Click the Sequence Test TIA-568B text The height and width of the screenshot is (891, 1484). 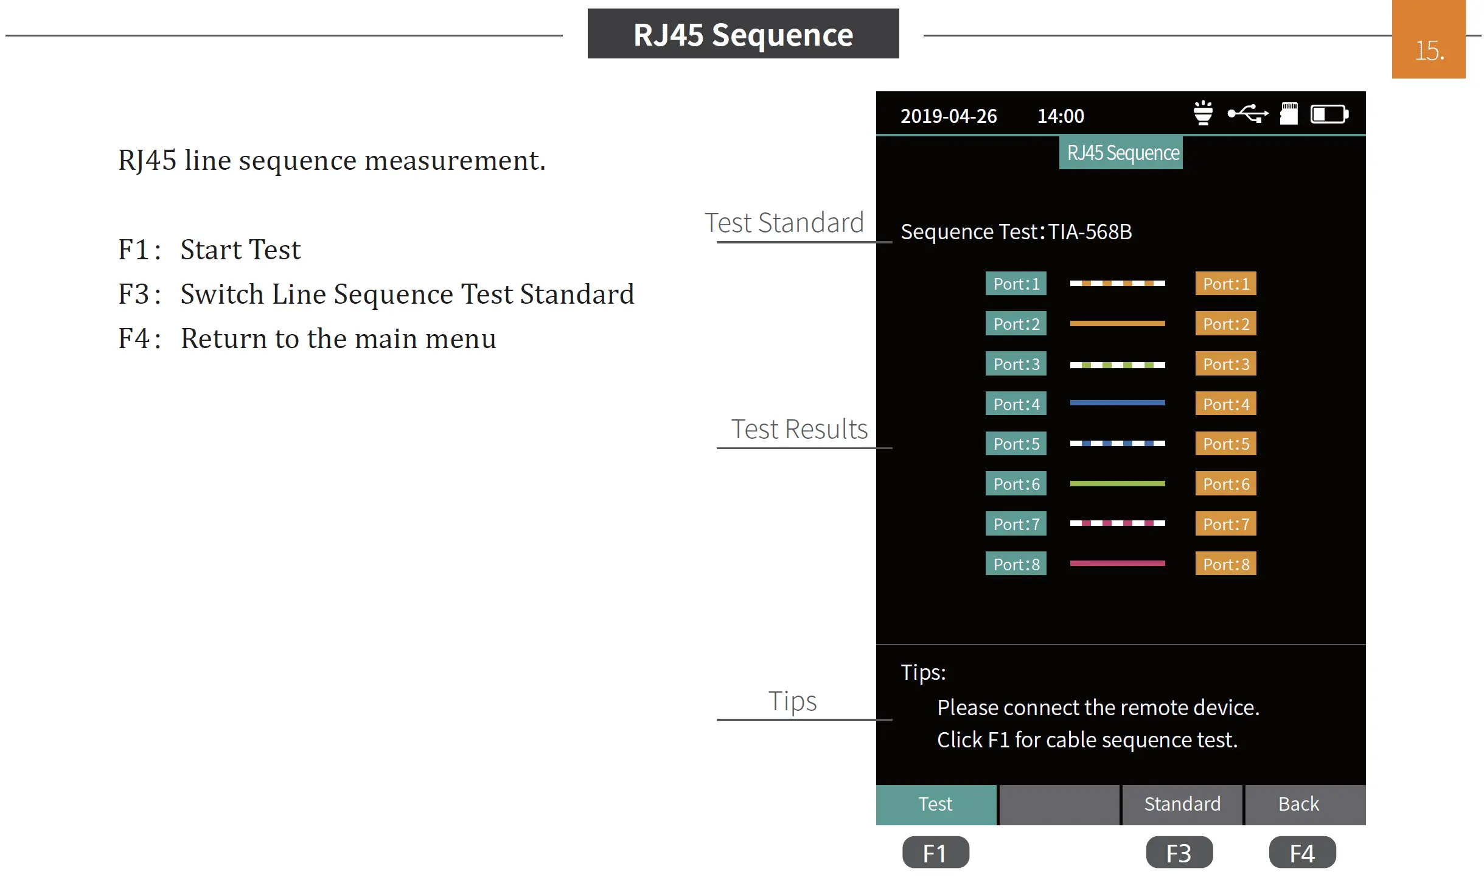point(1015,232)
